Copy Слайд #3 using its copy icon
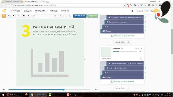The height and width of the screenshot is (97, 173). click(141, 59)
